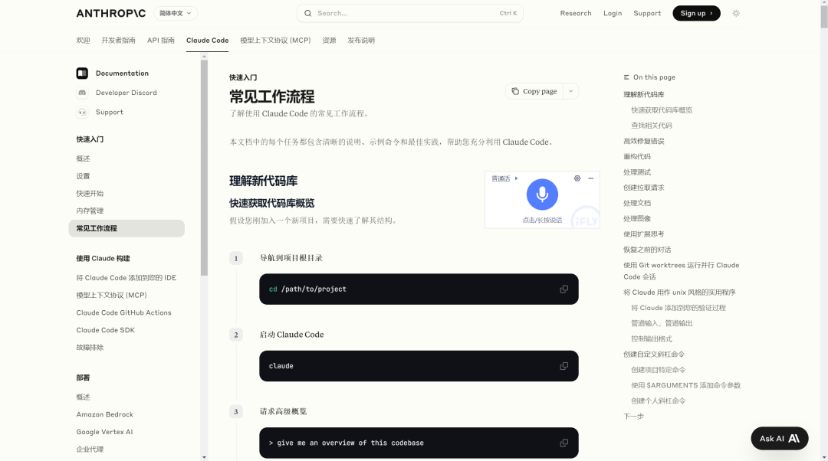Switch to the 开发者指南 tab
Screen dimensions: 828x461
coord(118,40)
